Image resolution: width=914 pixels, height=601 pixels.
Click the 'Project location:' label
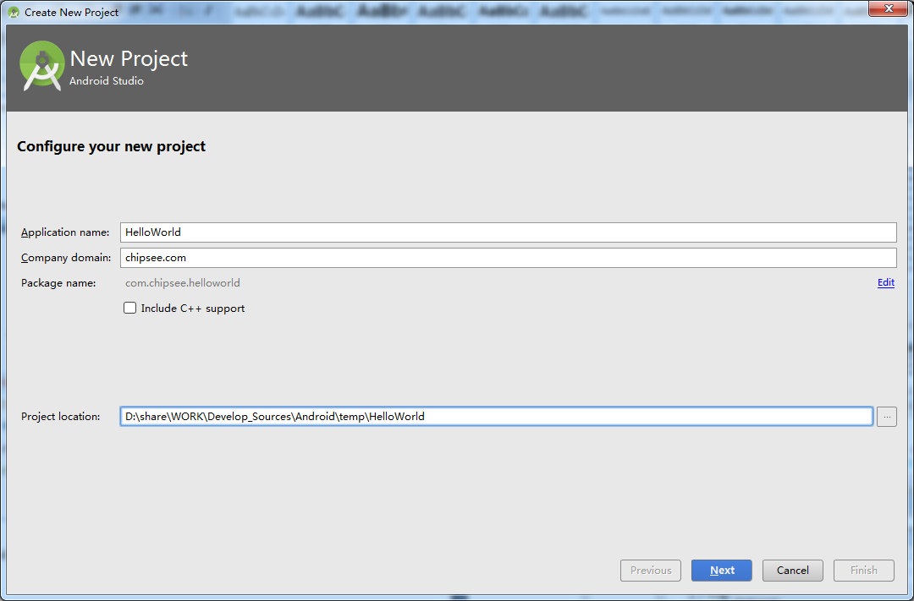[61, 417]
